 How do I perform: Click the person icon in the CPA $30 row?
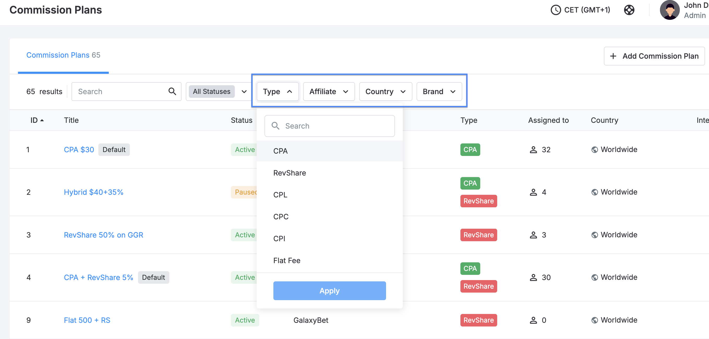click(533, 150)
